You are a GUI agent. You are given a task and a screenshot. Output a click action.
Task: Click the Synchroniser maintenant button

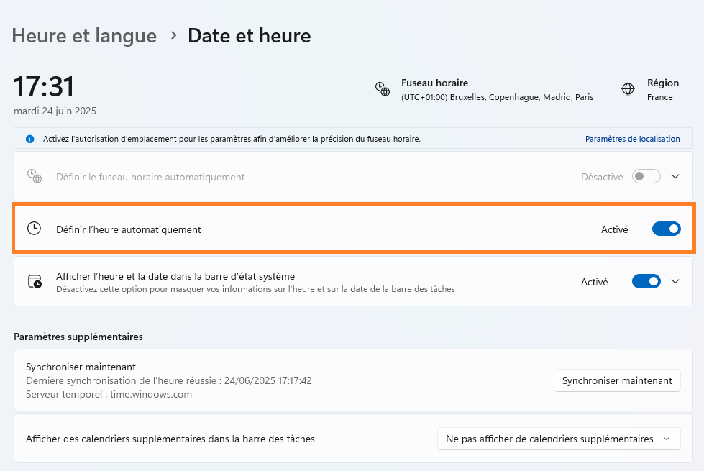pyautogui.click(x=617, y=380)
